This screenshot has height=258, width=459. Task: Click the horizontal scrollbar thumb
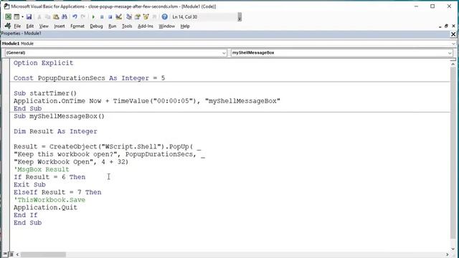click(x=43, y=254)
